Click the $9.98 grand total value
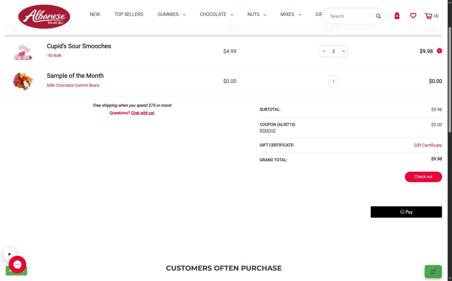The height and width of the screenshot is (281, 452). pos(436,159)
